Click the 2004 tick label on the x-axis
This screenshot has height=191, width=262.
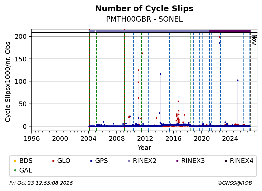(x=88, y=139)
